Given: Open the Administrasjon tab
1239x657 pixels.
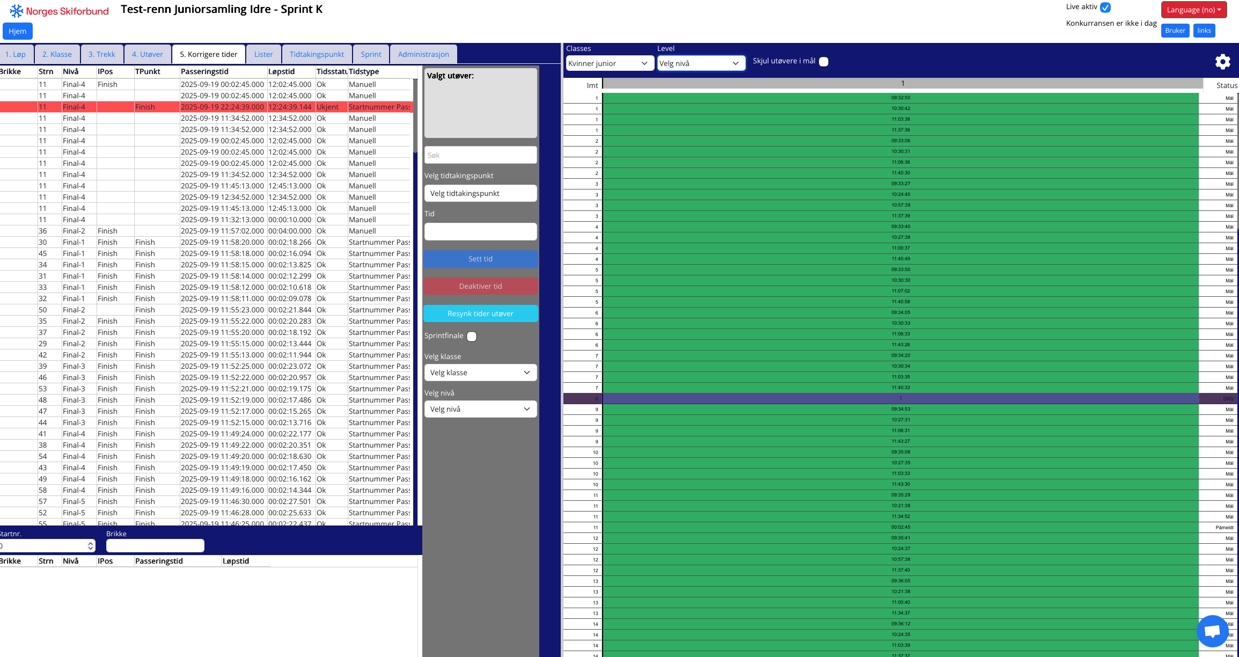Looking at the screenshot, I should click(x=423, y=54).
